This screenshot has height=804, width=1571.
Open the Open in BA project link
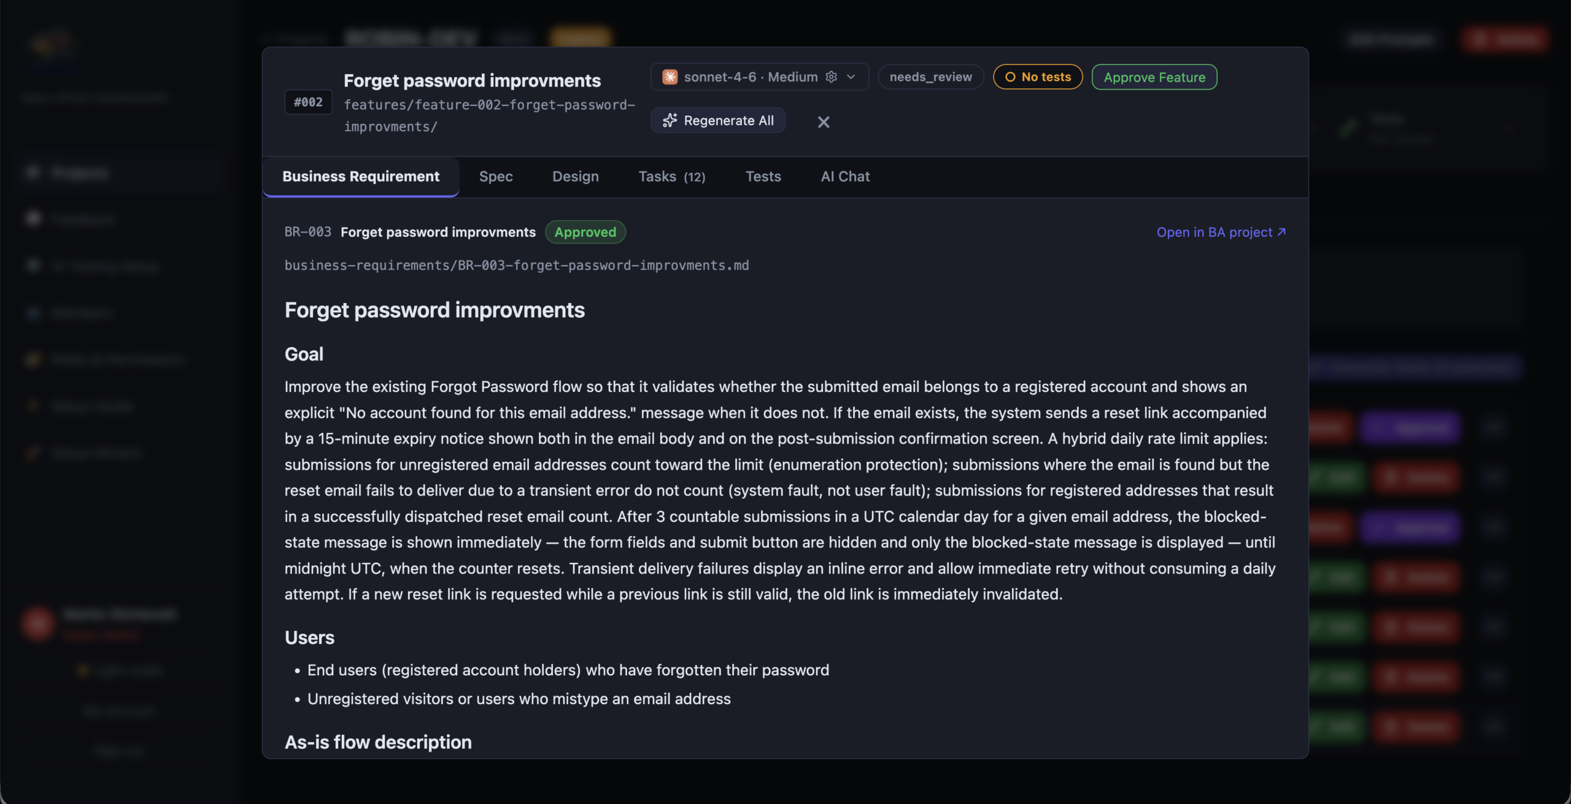pos(1221,232)
